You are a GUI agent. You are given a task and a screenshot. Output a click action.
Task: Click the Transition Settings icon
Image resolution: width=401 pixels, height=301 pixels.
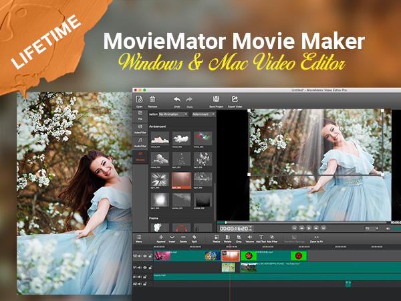tap(294, 237)
